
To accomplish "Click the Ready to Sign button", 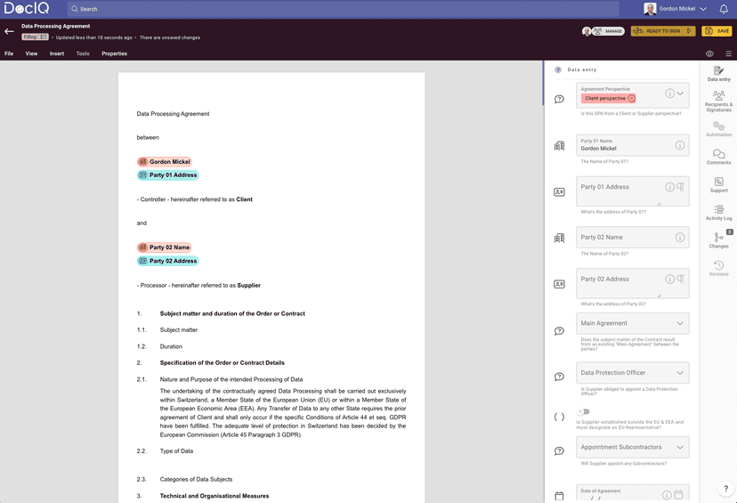I will point(663,31).
